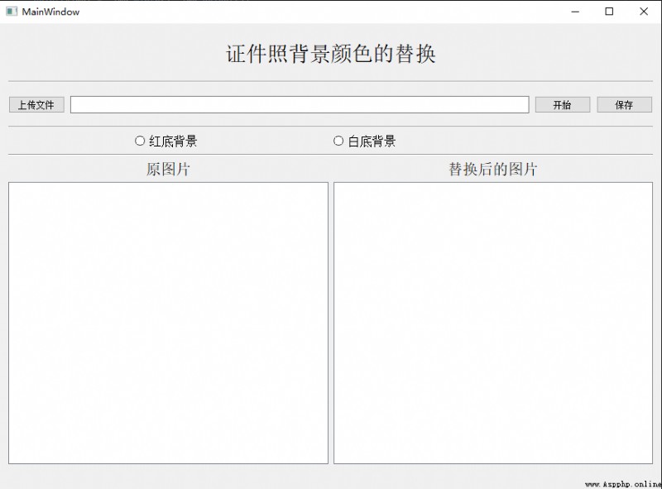The height and width of the screenshot is (489, 662).
Task: Select the 白底背景 radio button
Action: pos(365,141)
